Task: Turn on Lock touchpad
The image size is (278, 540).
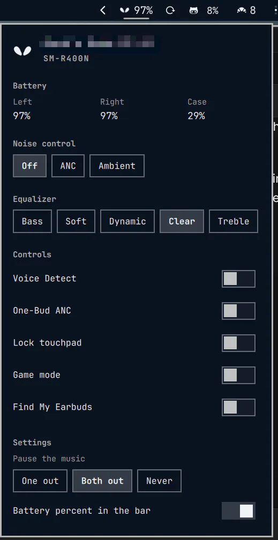Action: coord(238,343)
